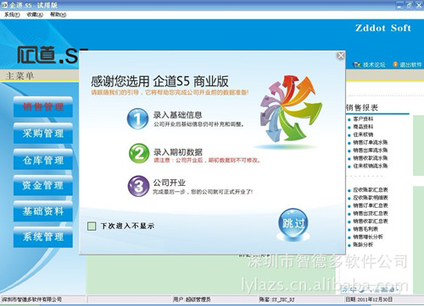Open 往来核销流水账 report
The height and width of the screenshot is (306, 424).
tap(371, 166)
